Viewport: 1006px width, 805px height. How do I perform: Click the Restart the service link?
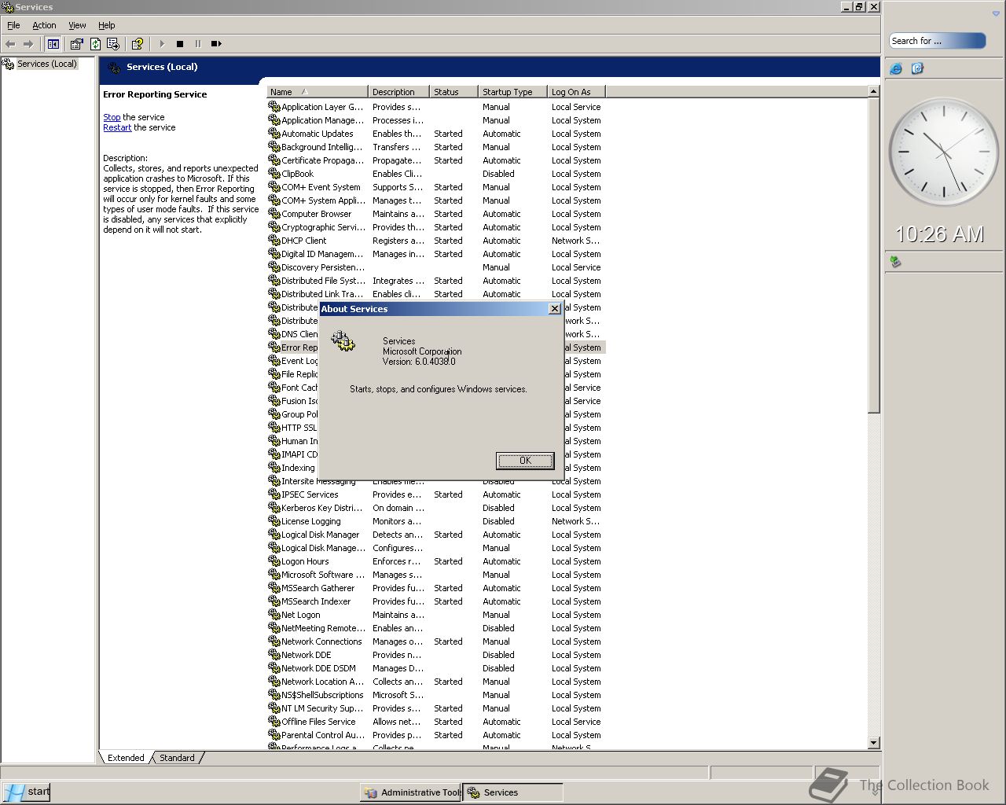click(x=117, y=127)
